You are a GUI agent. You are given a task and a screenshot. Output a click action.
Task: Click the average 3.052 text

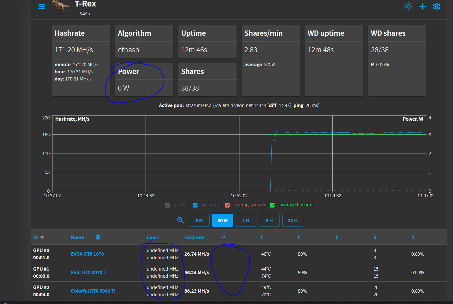pos(260,65)
